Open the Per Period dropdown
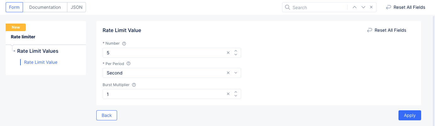This screenshot has height=126, width=435. 236,73
